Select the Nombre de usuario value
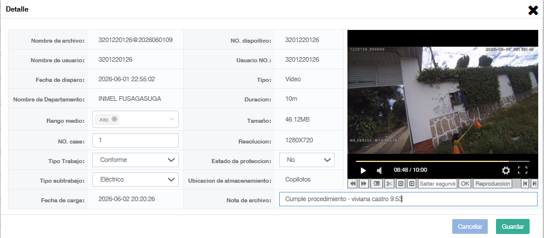Image resolution: width=544 pixels, height=238 pixels. [x=115, y=59]
